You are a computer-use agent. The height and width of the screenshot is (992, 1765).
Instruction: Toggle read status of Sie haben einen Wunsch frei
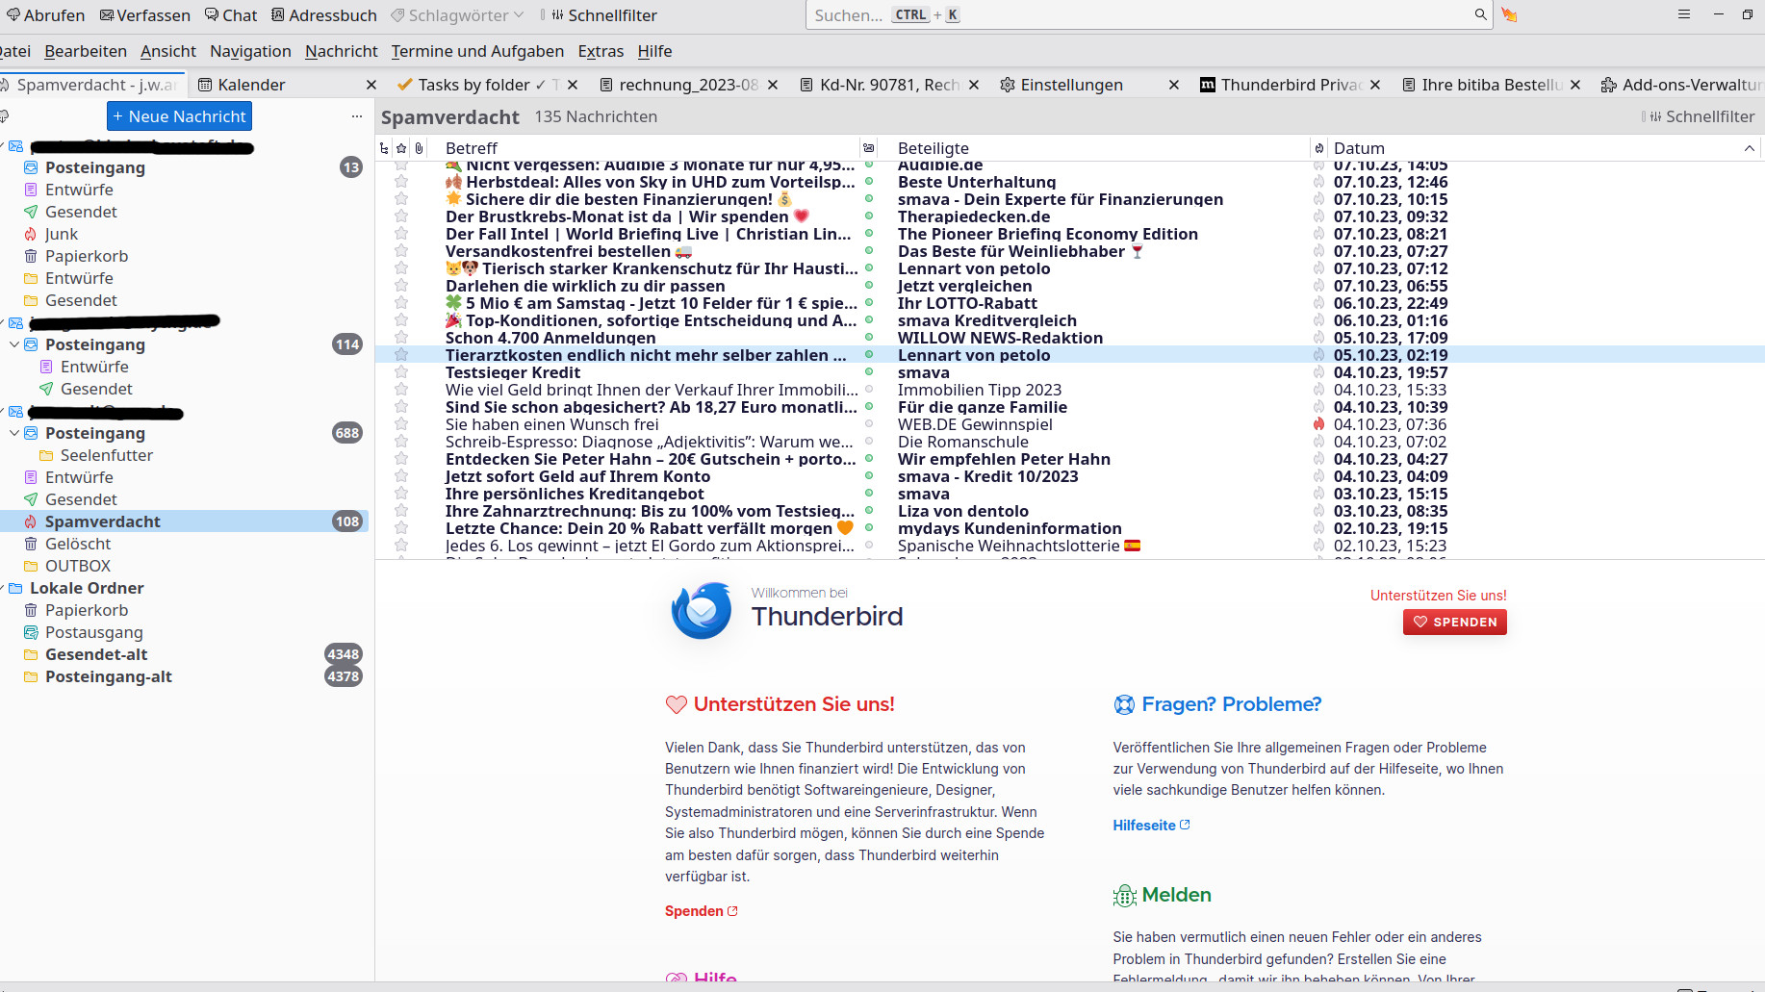coord(869,424)
